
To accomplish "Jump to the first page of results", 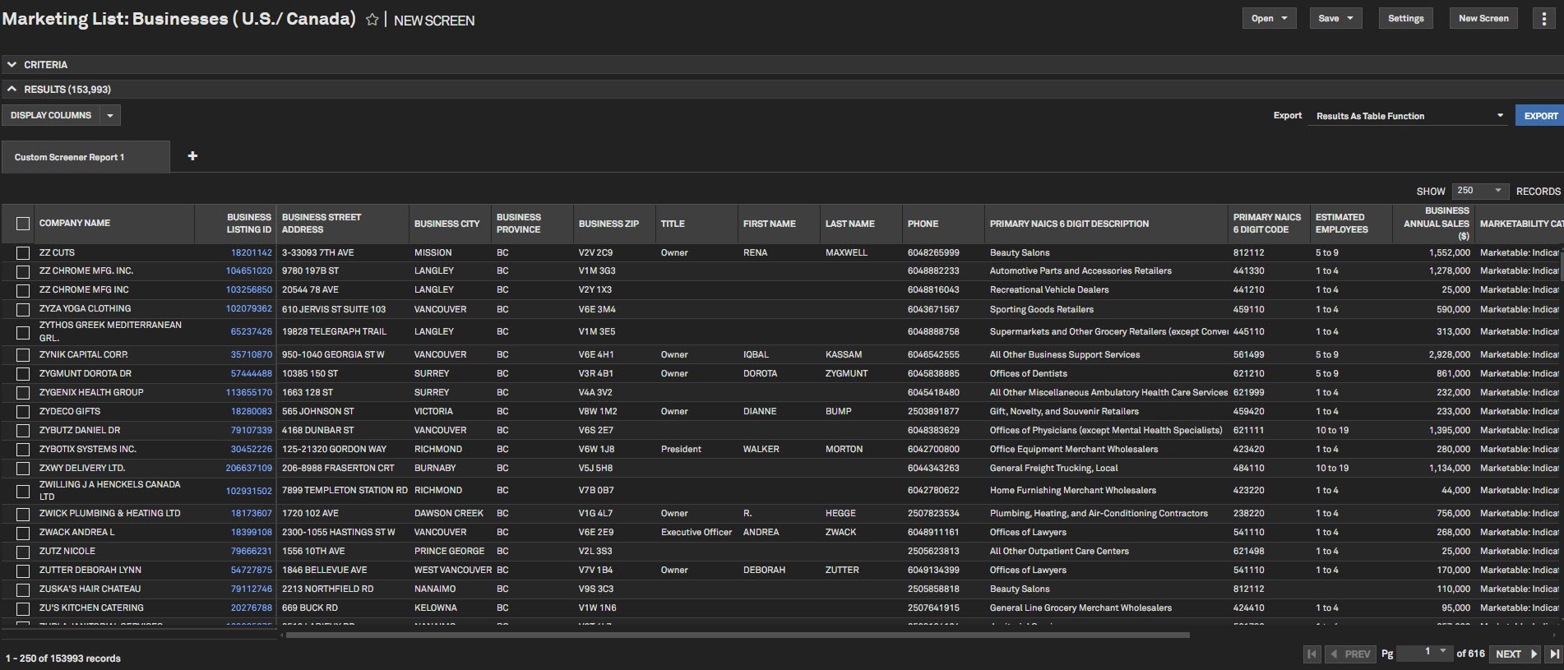I will 1312,654.
